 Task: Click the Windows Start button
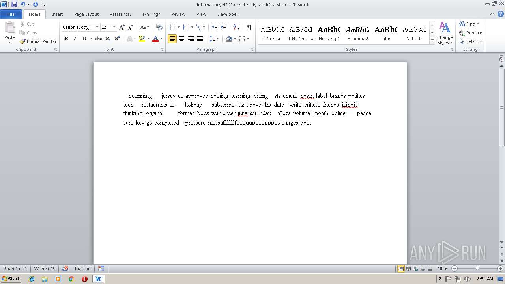click(11, 279)
